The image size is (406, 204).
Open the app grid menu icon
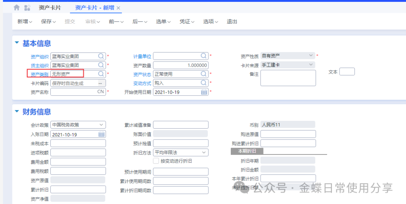pos(27,7)
